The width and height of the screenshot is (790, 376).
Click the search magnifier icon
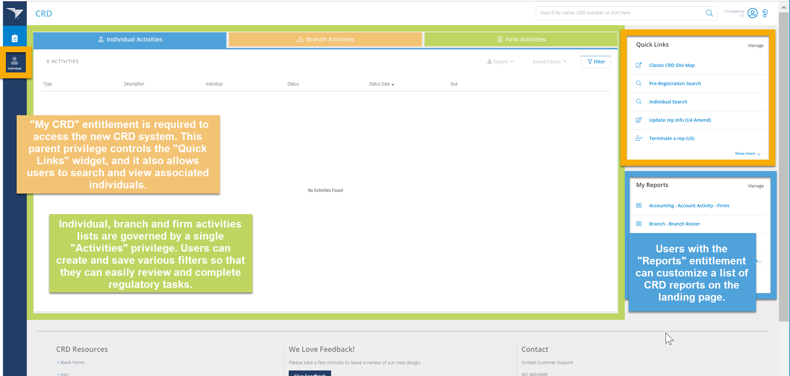tap(709, 13)
